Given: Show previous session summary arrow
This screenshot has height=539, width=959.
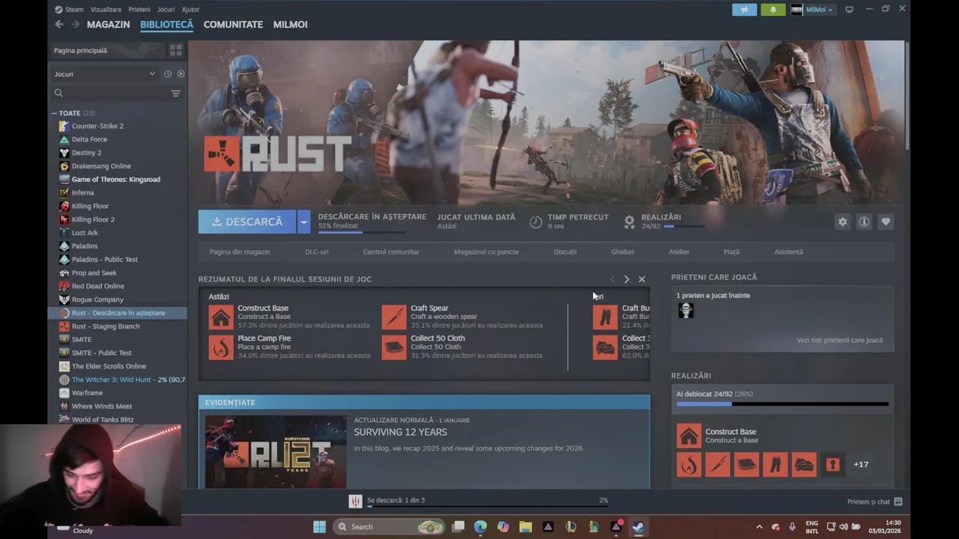Looking at the screenshot, I should coord(612,279).
